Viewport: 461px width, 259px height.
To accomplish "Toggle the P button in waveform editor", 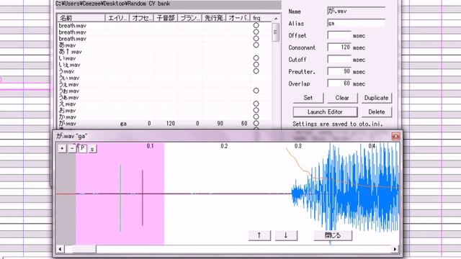I will pyautogui.click(x=82, y=149).
